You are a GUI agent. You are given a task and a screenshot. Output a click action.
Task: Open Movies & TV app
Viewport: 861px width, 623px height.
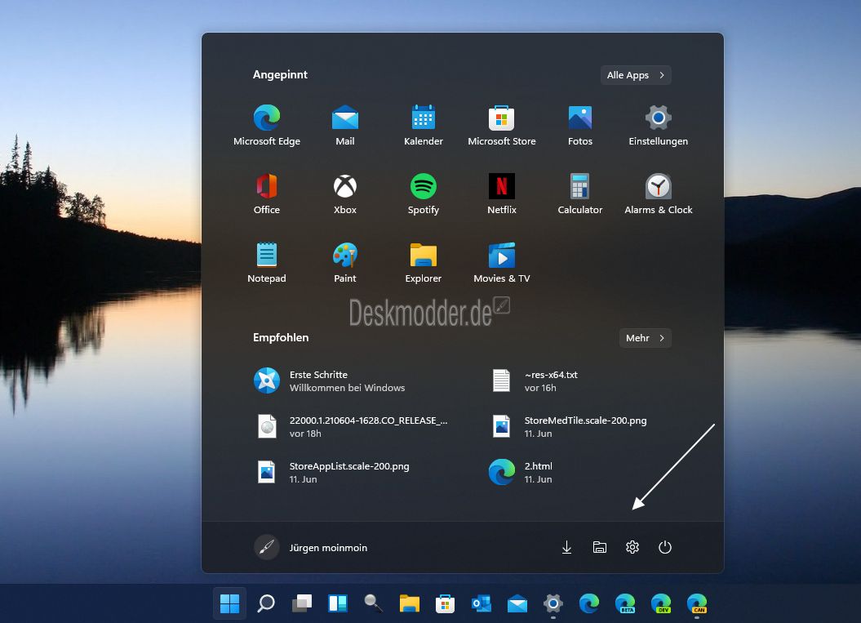point(501,263)
